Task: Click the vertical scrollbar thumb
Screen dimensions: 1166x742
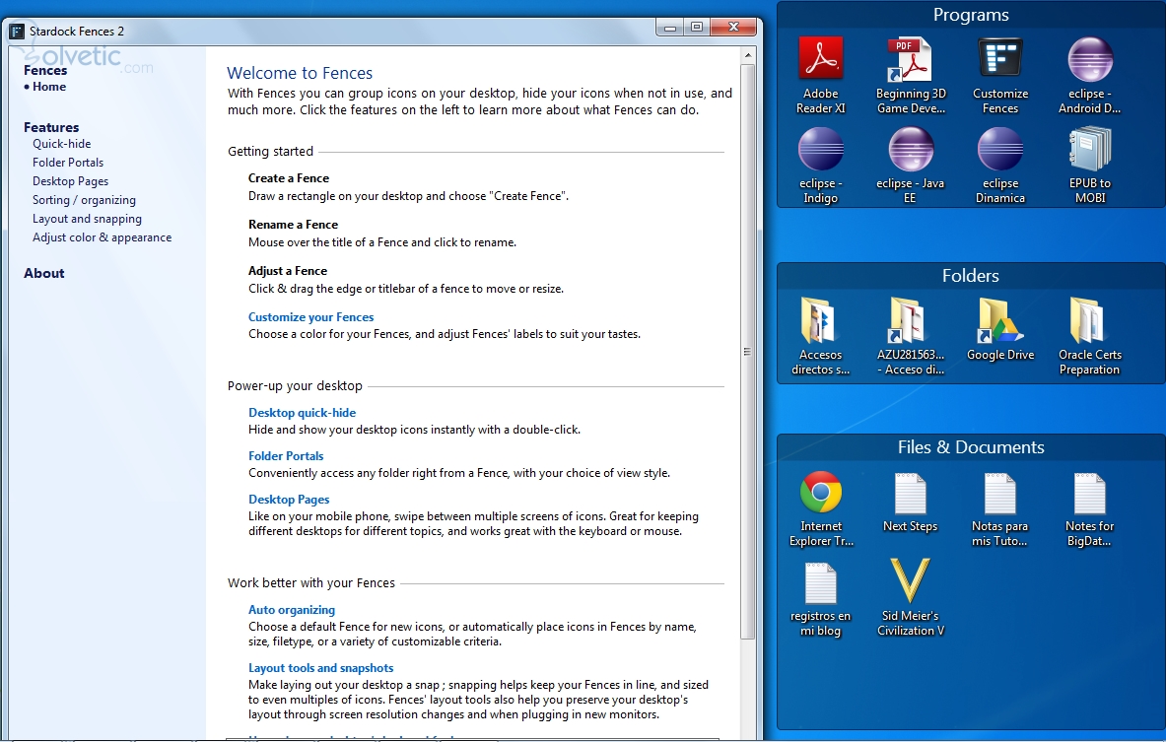Action: click(x=748, y=351)
